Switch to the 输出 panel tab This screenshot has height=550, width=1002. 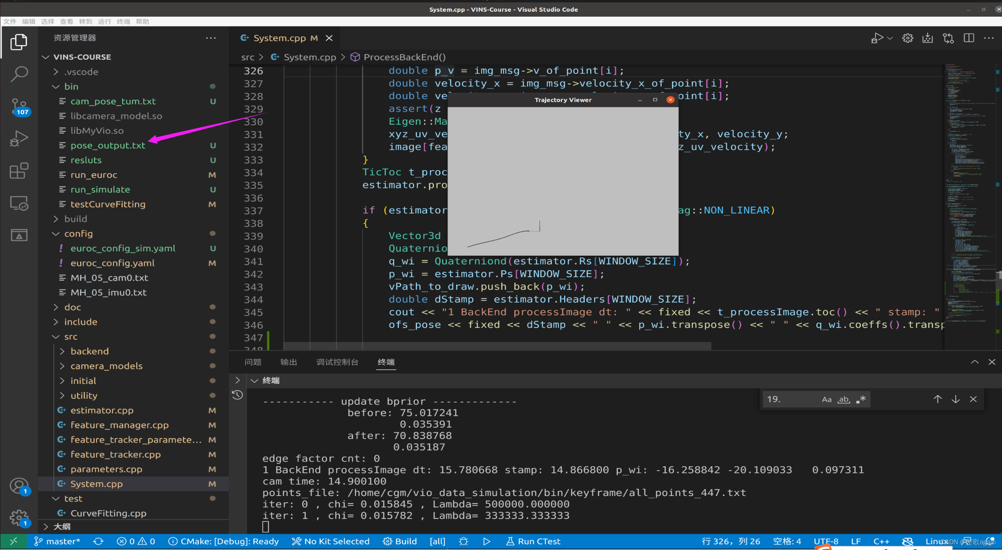[288, 362]
